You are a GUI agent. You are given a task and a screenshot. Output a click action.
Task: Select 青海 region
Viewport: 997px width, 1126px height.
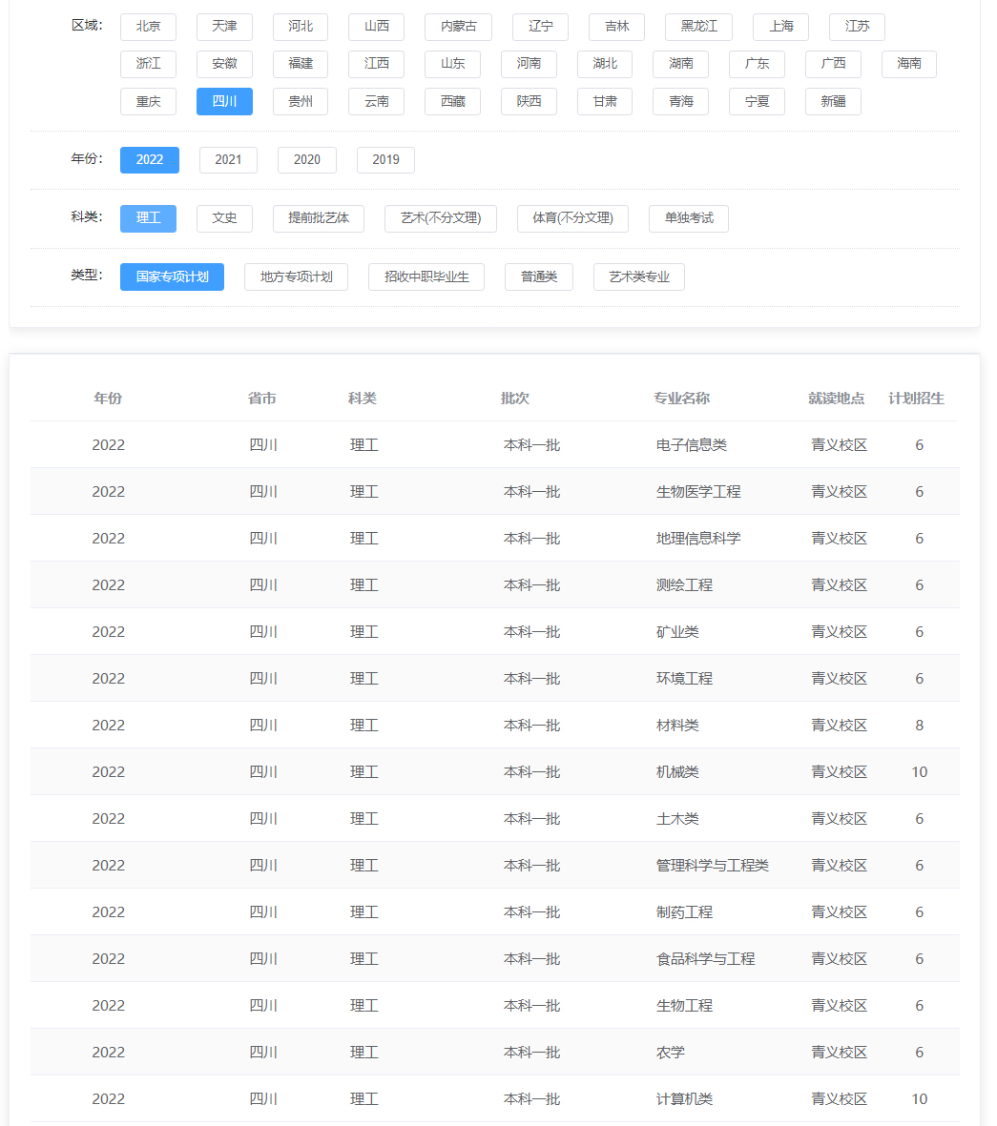pyautogui.click(x=680, y=102)
